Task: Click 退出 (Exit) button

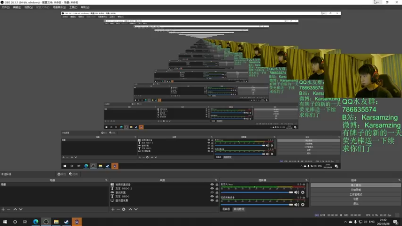Action: click(x=356, y=203)
